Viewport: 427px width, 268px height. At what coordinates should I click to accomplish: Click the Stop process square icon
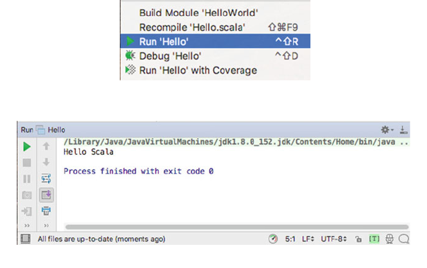pos(27,163)
